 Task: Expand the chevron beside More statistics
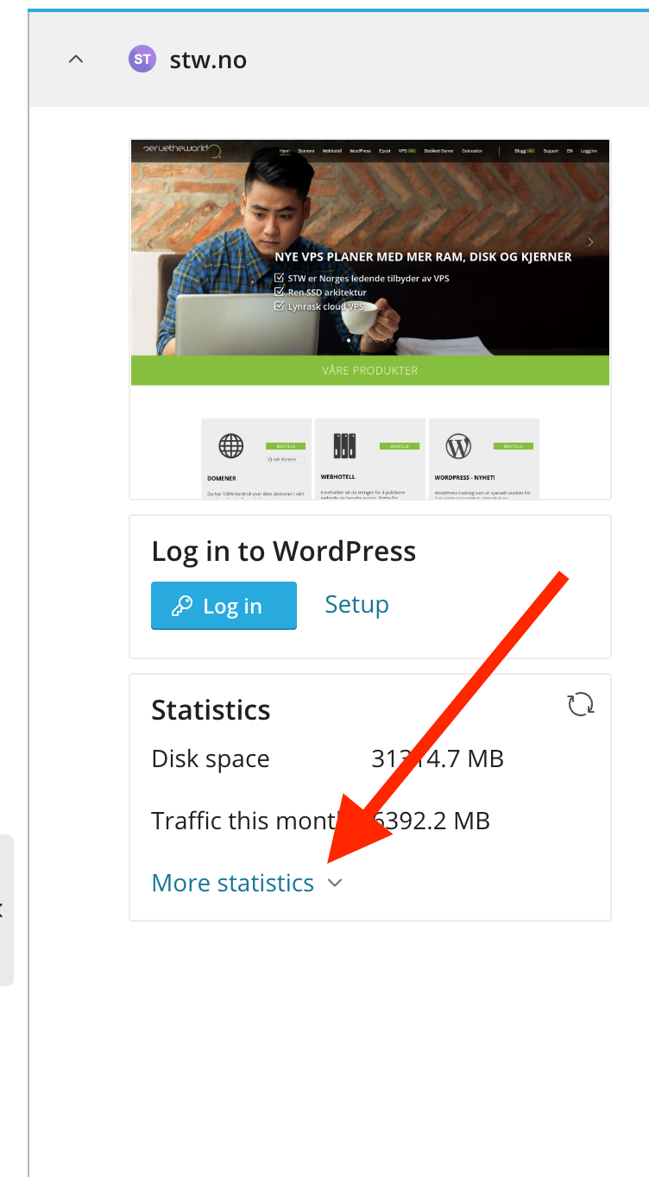336,883
